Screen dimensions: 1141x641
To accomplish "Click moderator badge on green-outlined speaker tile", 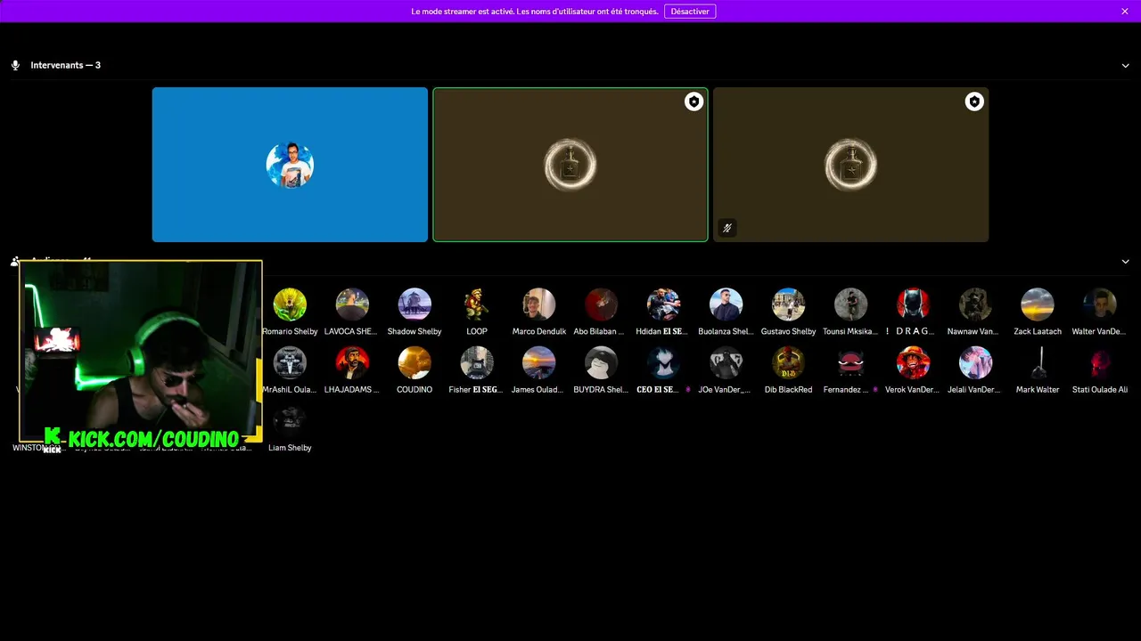I will click(694, 101).
